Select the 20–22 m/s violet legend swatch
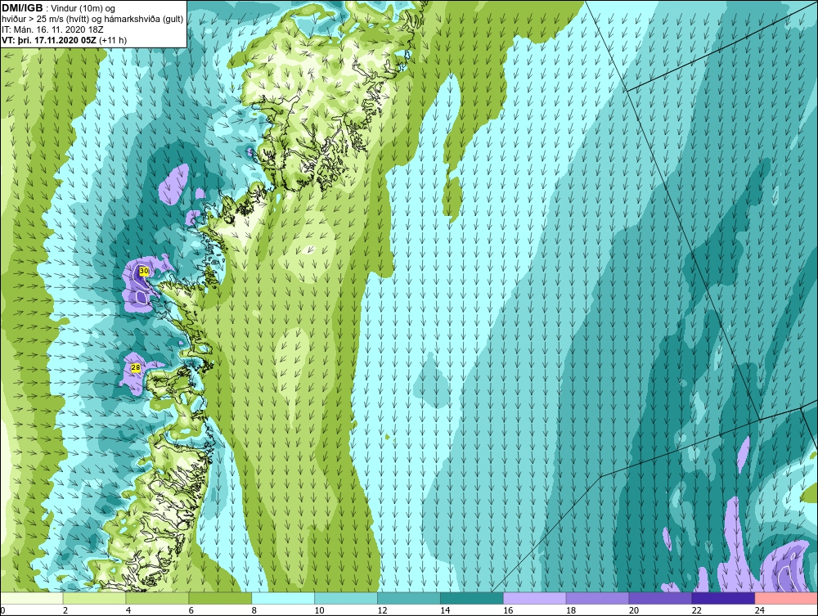Screen dimensions: 818x616 tap(660, 598)
